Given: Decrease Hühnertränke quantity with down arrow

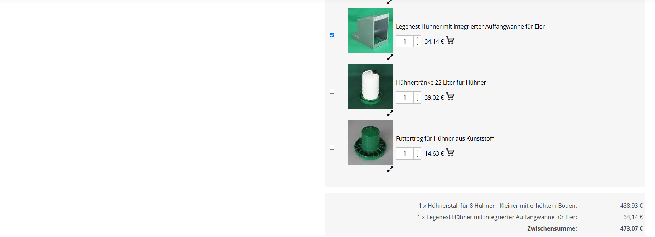Looking at the screenshot, I should [x=417, y=100].
